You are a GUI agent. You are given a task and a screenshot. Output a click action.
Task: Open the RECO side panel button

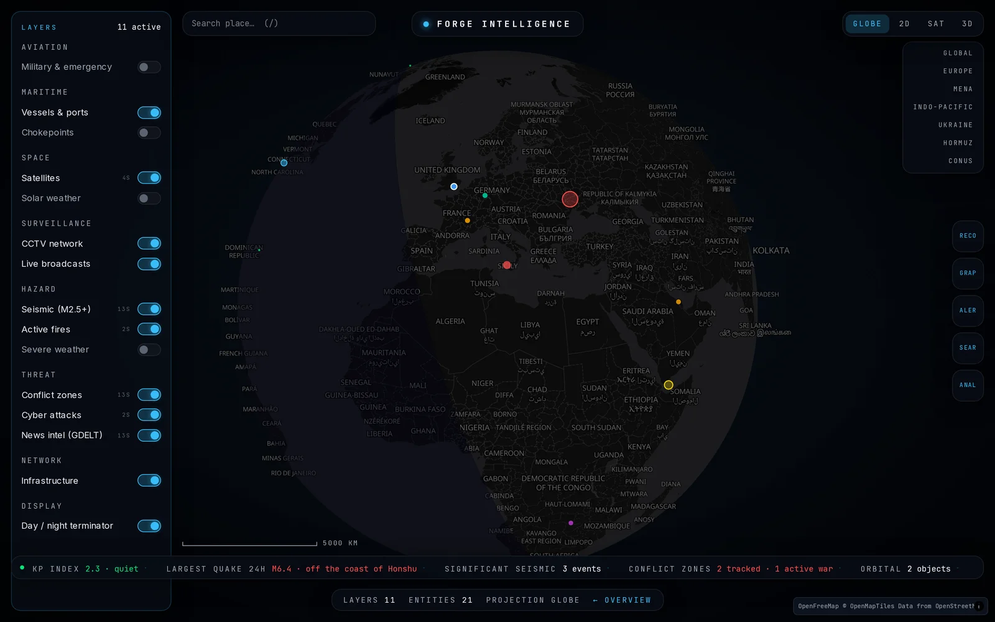(x=968, y=236)
